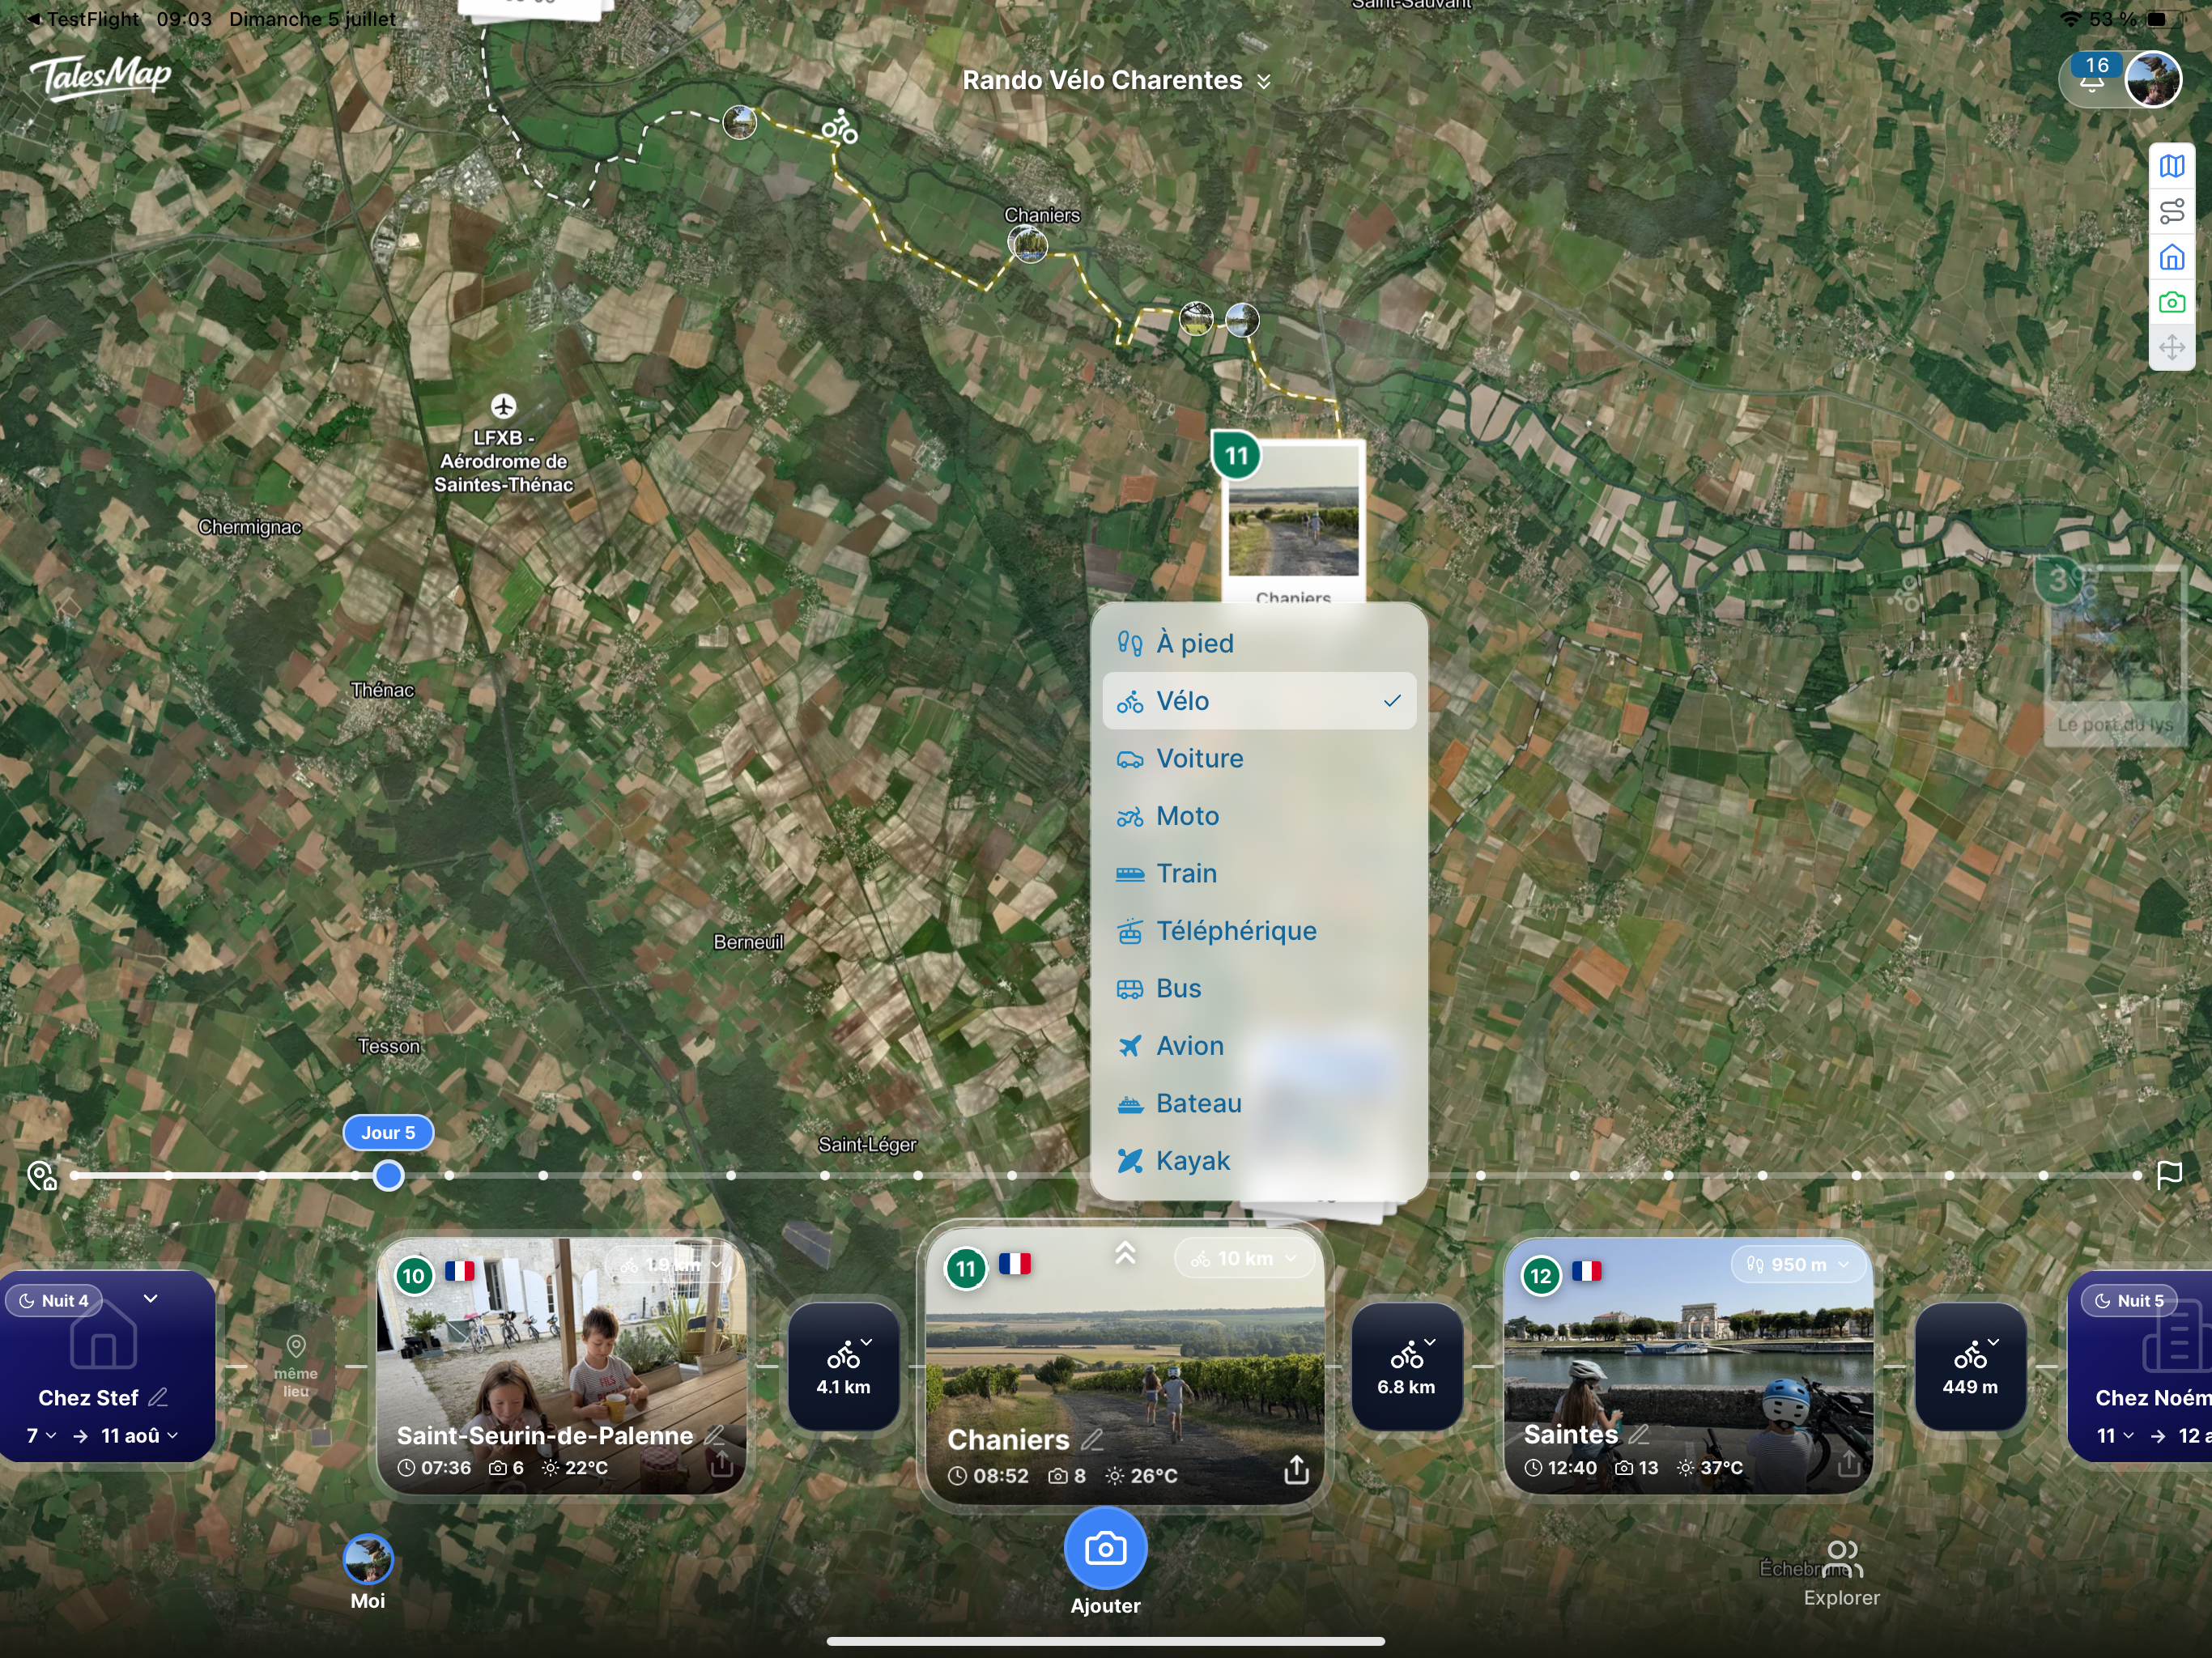Share the Saint-Seurin-de-Palenne card
The height and width of the screenshot is (1658, 2212).
coord(721,1464)
